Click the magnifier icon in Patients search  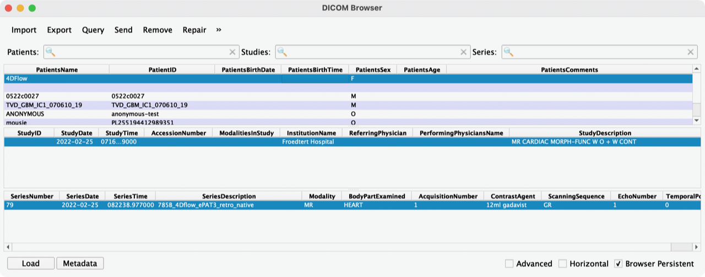[51, 52]
